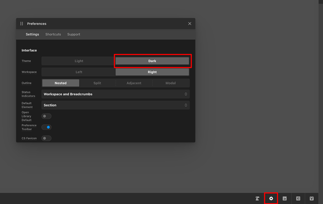
Task: Choose Modal outline option
Action: [170, 83]
